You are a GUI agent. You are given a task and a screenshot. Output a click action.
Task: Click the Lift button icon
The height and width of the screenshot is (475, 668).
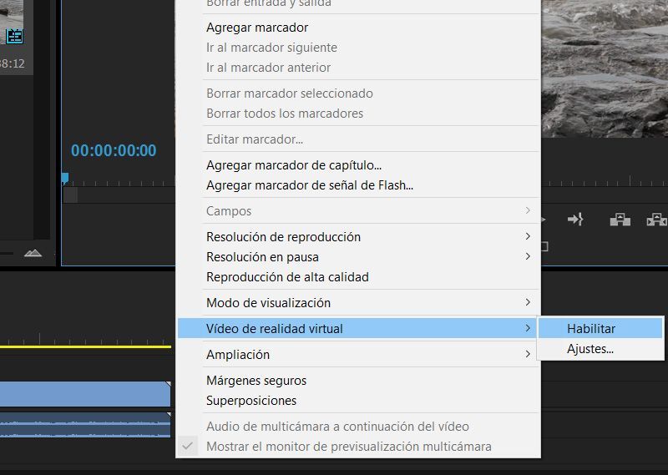[x=620, y=220]
